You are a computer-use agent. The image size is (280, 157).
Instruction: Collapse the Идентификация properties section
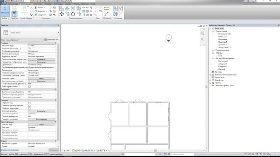point(56,122)
